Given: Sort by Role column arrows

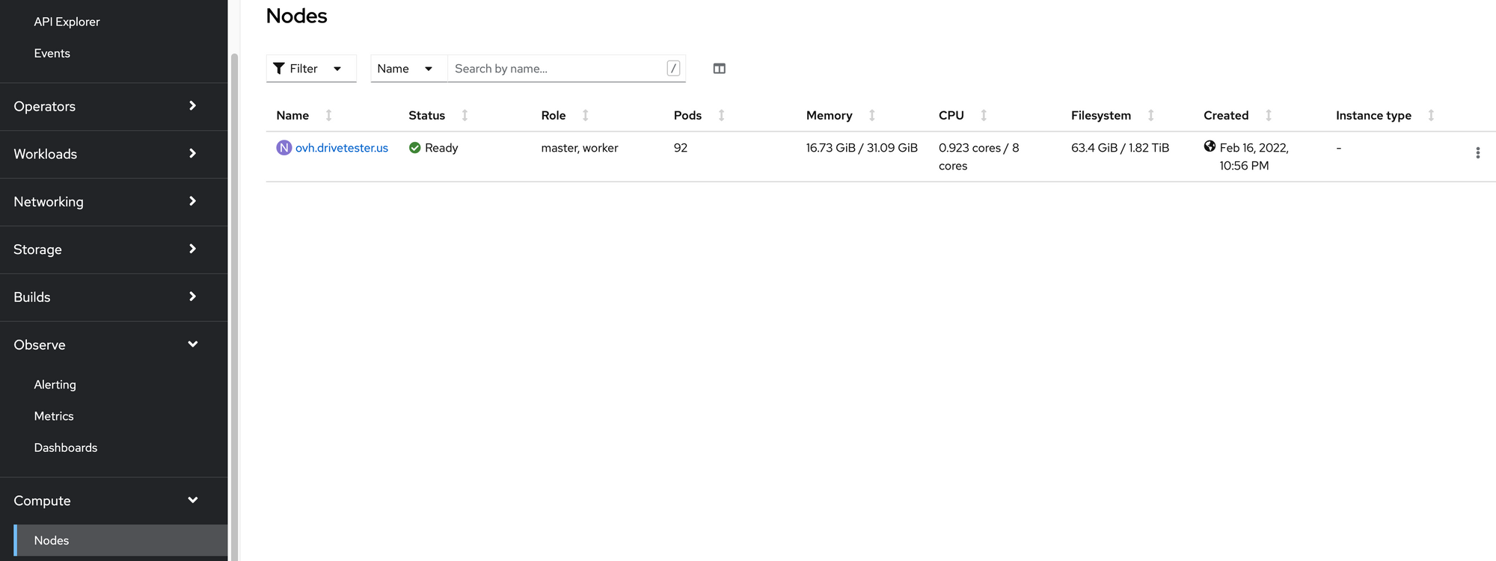Looking at the screenshot, I should click(x=585, y=115).
